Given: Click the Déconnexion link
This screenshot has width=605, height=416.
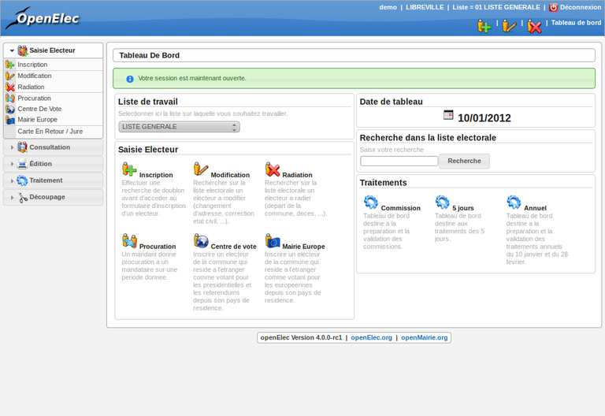Looking at the screenshot, I should [x=580, y=7].
